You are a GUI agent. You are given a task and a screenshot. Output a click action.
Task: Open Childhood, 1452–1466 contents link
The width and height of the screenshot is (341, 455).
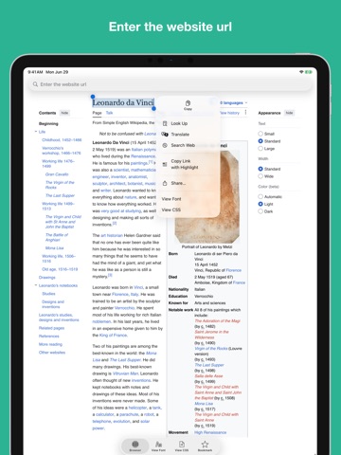tap(62, 139)
